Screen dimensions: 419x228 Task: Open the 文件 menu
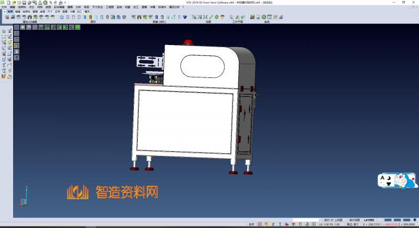pos(4,7)
